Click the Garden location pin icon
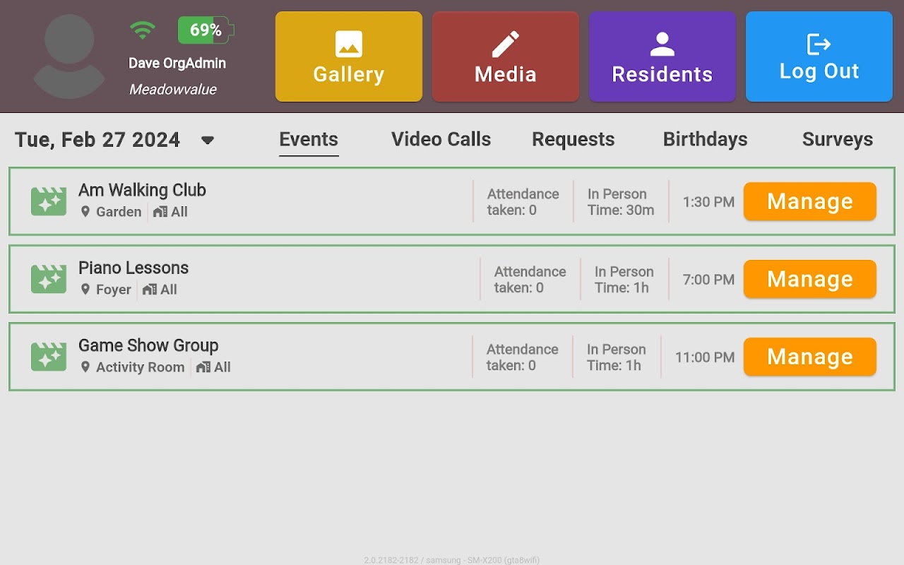The image size is (904, 565). click(x=85, y=212)
